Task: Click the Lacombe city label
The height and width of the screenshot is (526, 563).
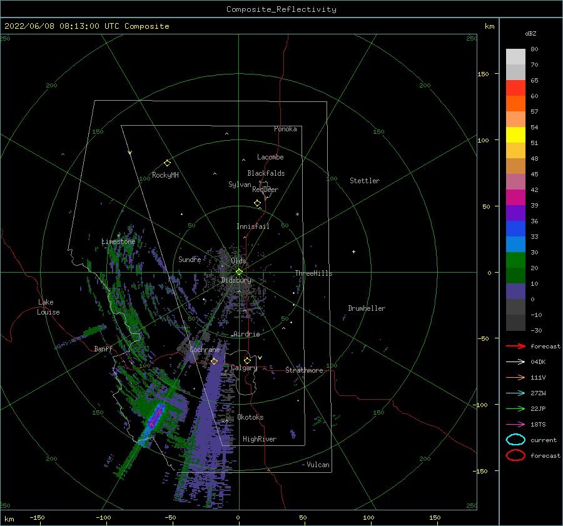Action: 270,157
